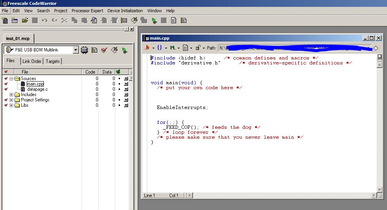Viewport: 387px width, 210px height.
Task: Switch to the Link Order tab
Action: click(x=32, y=61)
